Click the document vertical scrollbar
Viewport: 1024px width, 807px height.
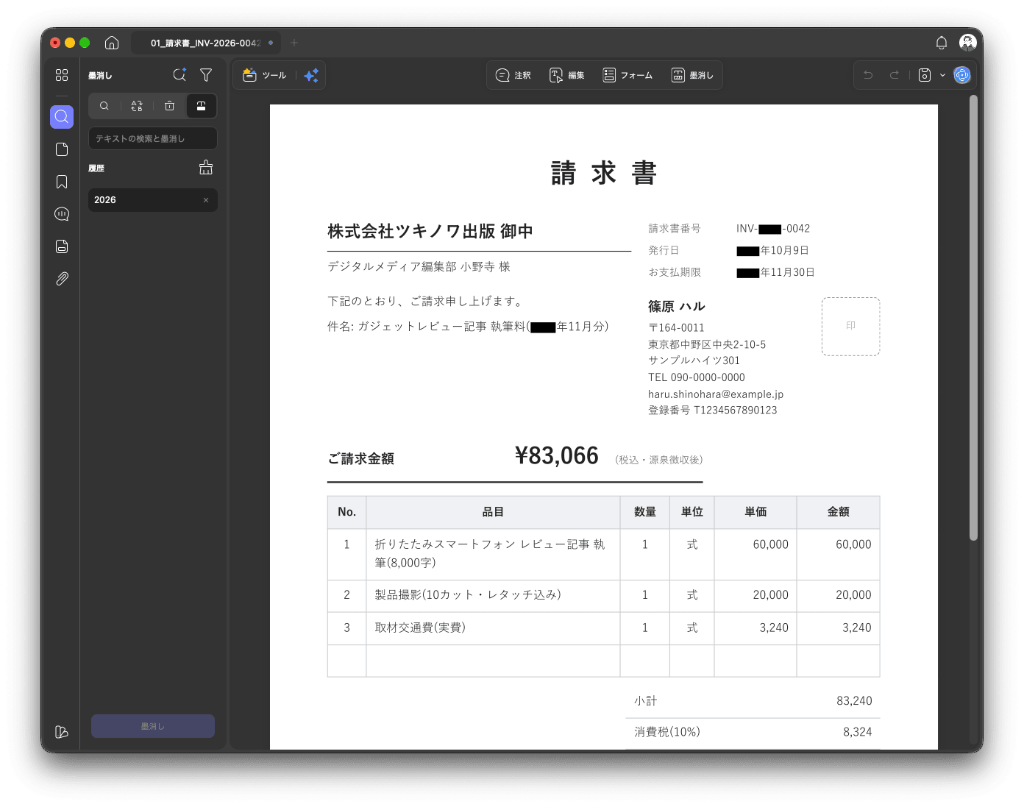click(973, 318)
